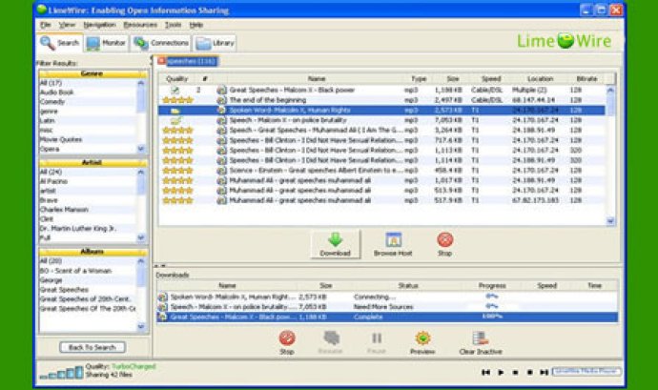The width and height of the screenshot is (658, 390).
Task: Click the Back To Search button
Action: 93,347
